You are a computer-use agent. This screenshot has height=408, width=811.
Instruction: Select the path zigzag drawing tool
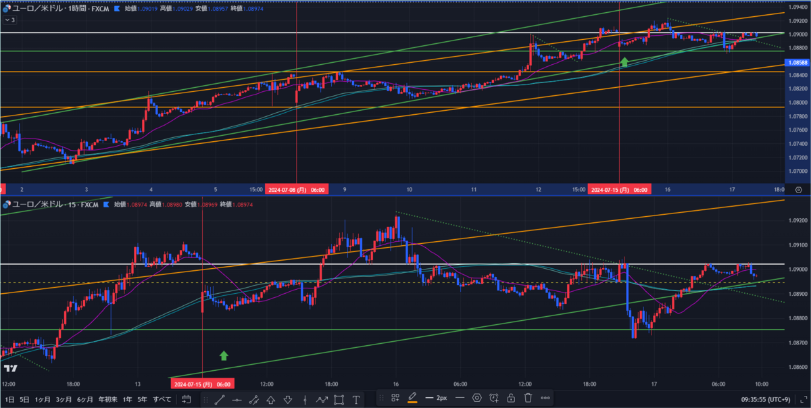[322, 399]
